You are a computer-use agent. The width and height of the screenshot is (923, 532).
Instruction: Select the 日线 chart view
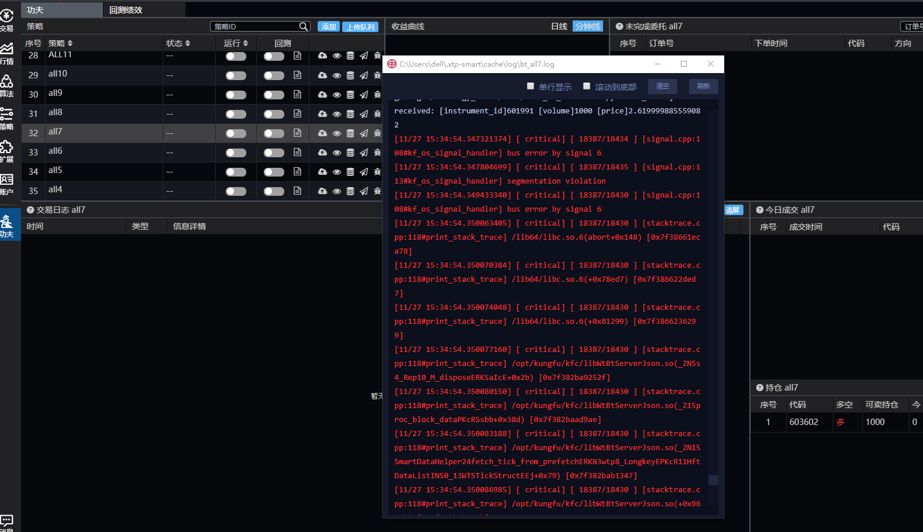point(559,26)
